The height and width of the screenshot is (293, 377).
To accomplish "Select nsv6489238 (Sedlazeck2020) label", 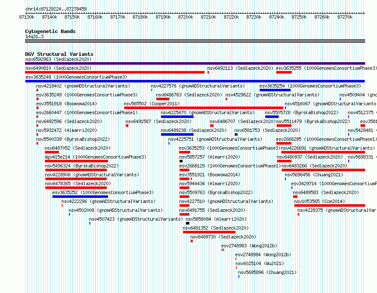I will pos(194,130).
